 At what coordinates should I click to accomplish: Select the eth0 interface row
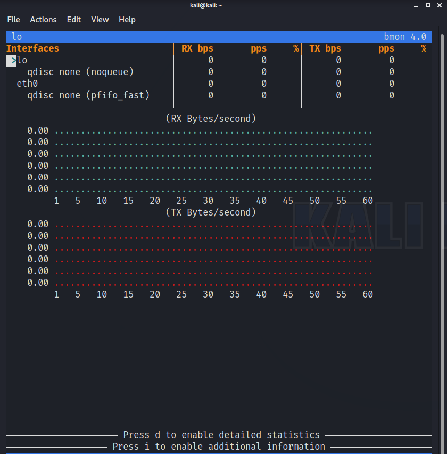(27, 84)
